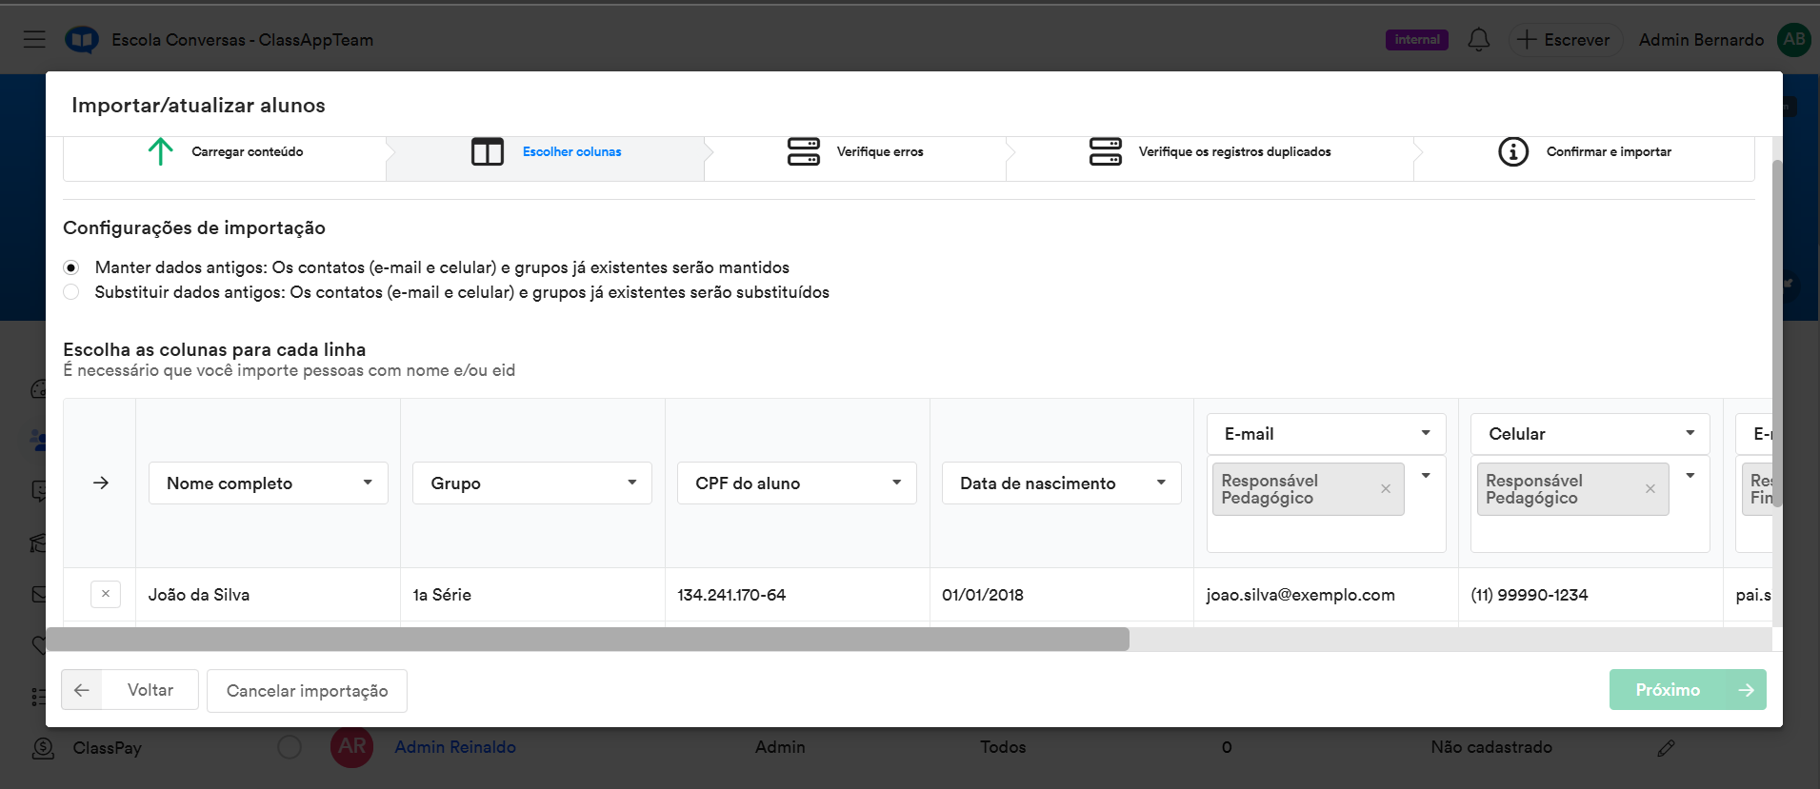Open the notifications bell
This screenshot has height=789, width=1820.
tap(1478, 40)
